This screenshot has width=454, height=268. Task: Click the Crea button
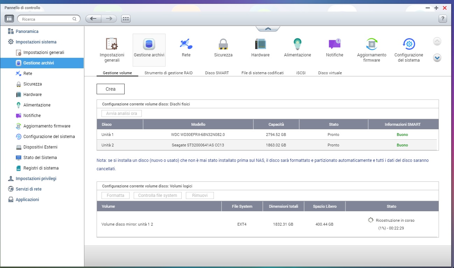coord(110,89)
